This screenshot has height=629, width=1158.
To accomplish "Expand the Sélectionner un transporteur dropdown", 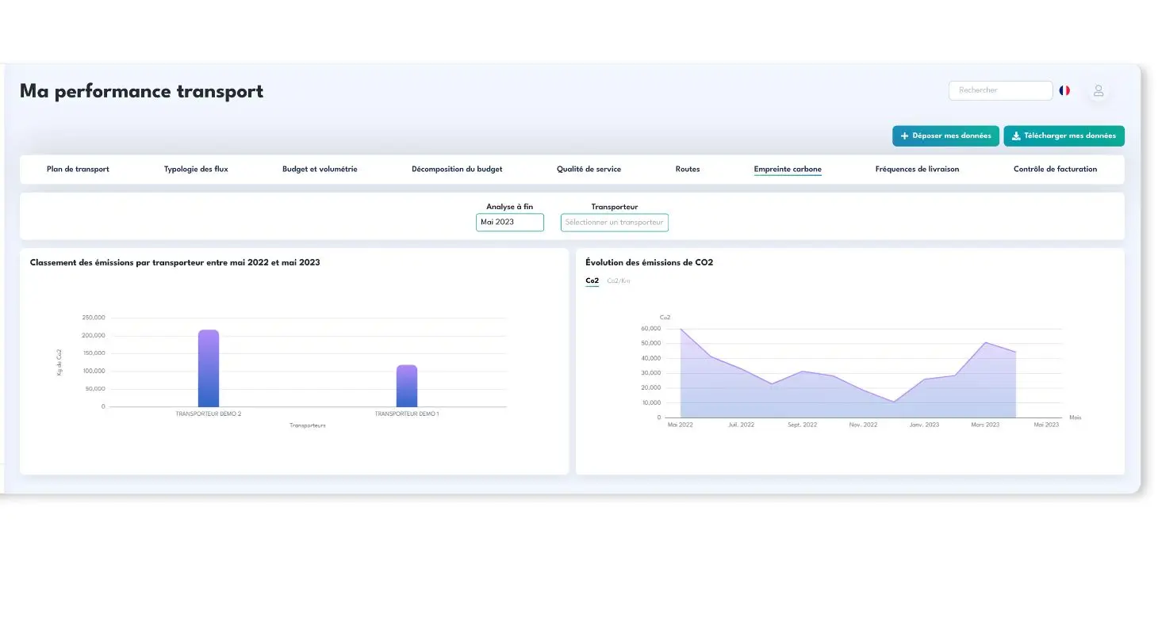I will [x=615, y=223].
